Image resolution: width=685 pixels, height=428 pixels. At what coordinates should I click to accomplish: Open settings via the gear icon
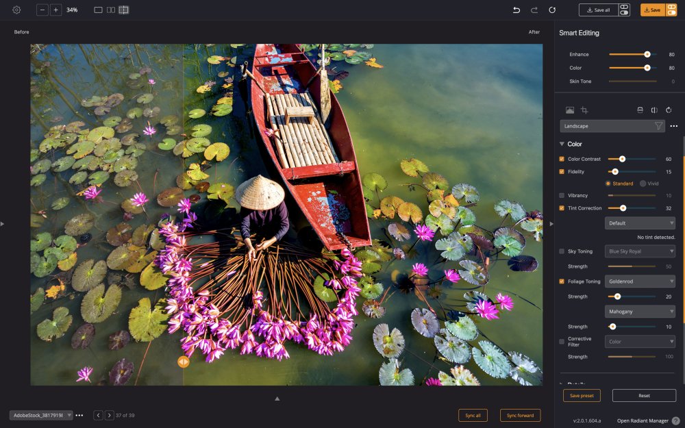pos(16,10)
